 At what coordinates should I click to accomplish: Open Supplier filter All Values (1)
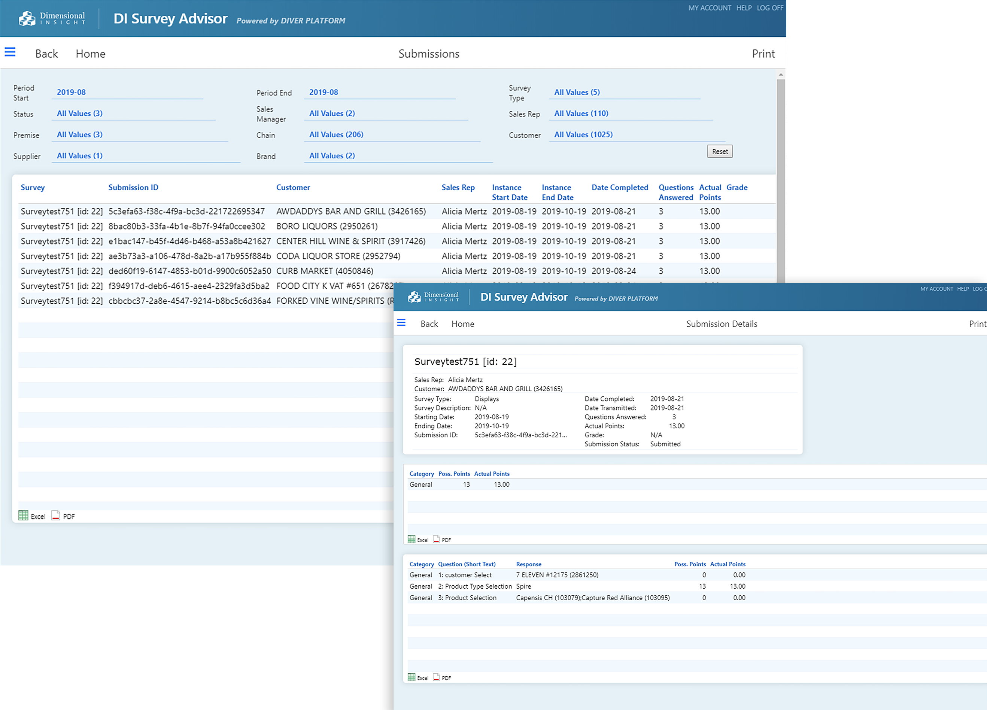pos(146,156)
